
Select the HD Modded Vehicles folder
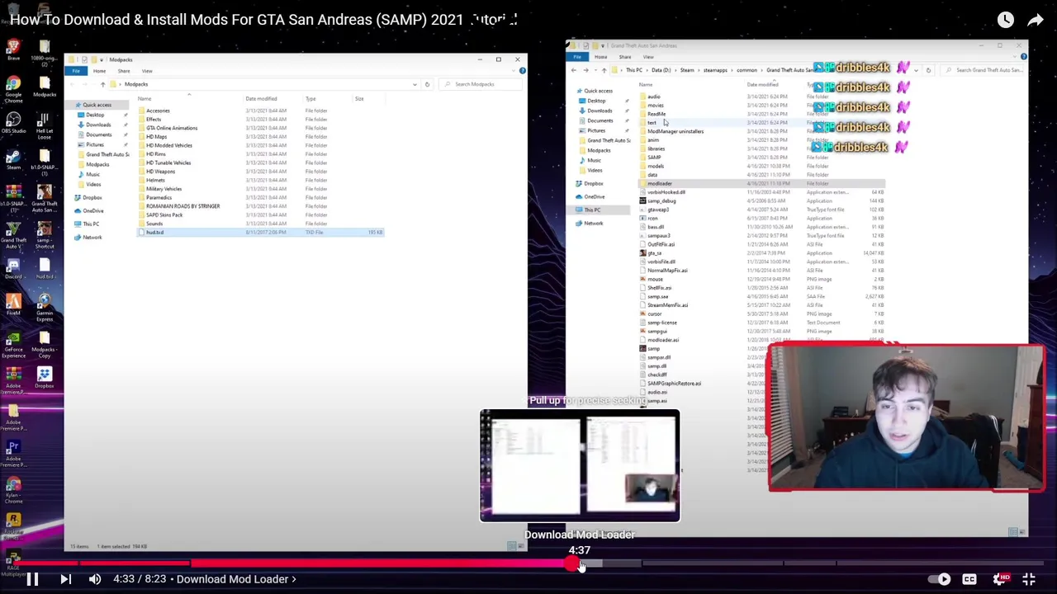coord(168,145)
